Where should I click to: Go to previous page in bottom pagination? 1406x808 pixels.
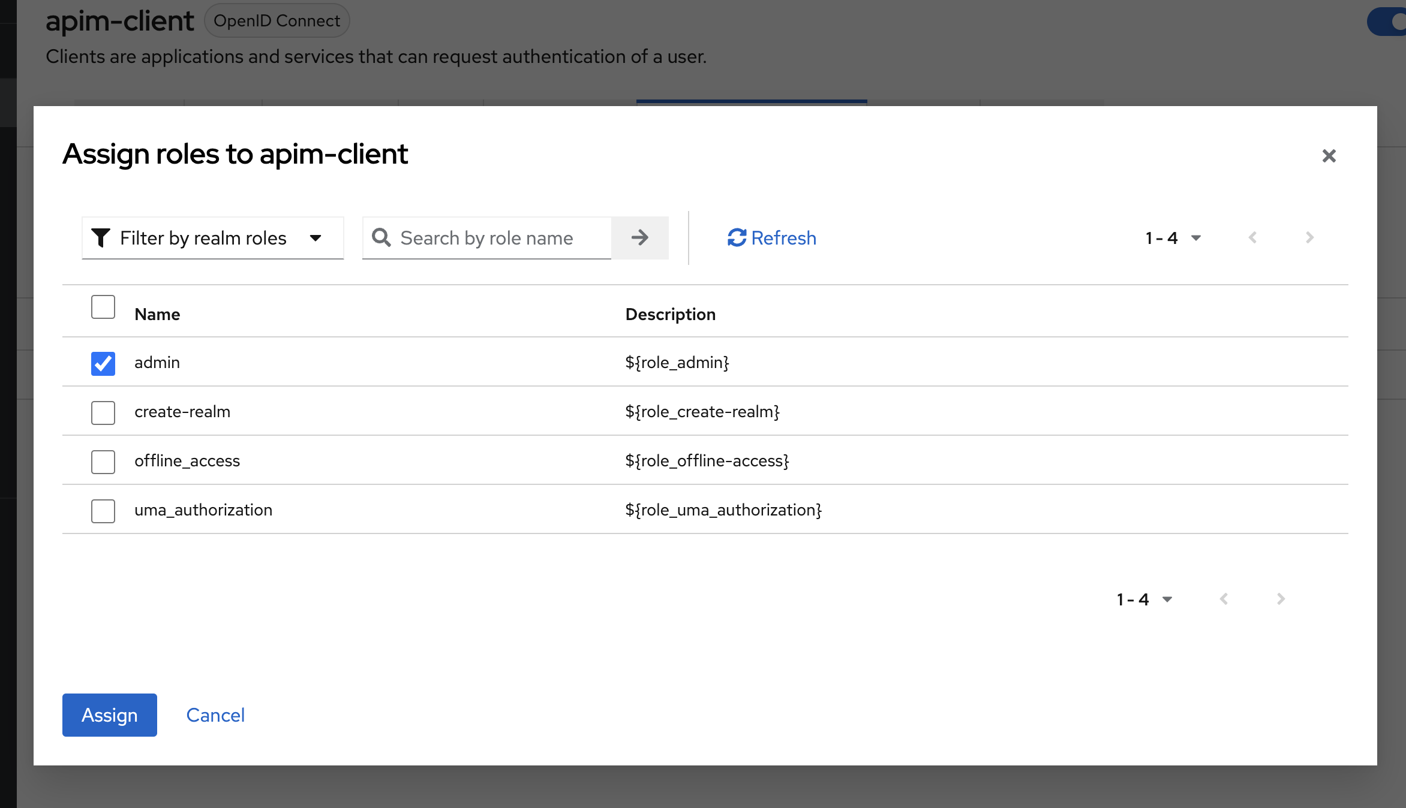point(1224,599)
